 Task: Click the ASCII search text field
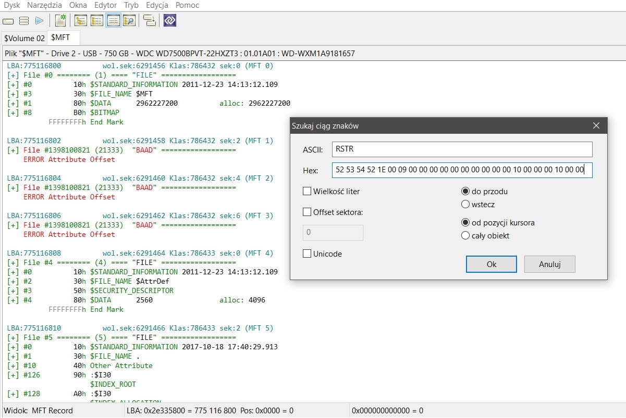462,149
